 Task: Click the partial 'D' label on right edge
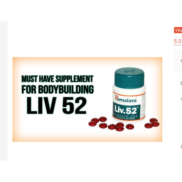click(181, 83)
